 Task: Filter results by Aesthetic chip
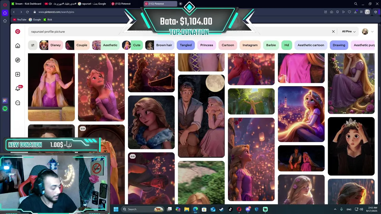tap(106, 45)
